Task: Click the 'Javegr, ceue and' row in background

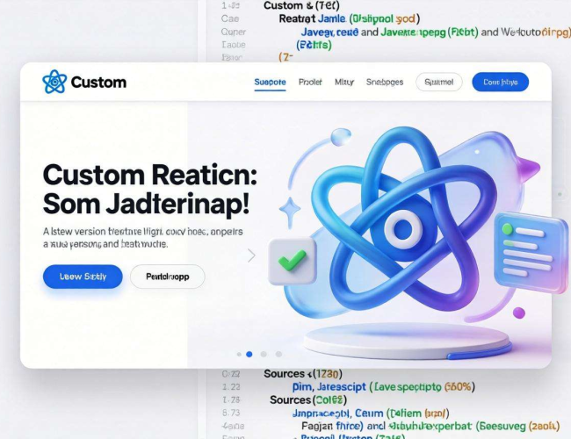Action: (x=436, y=32)
